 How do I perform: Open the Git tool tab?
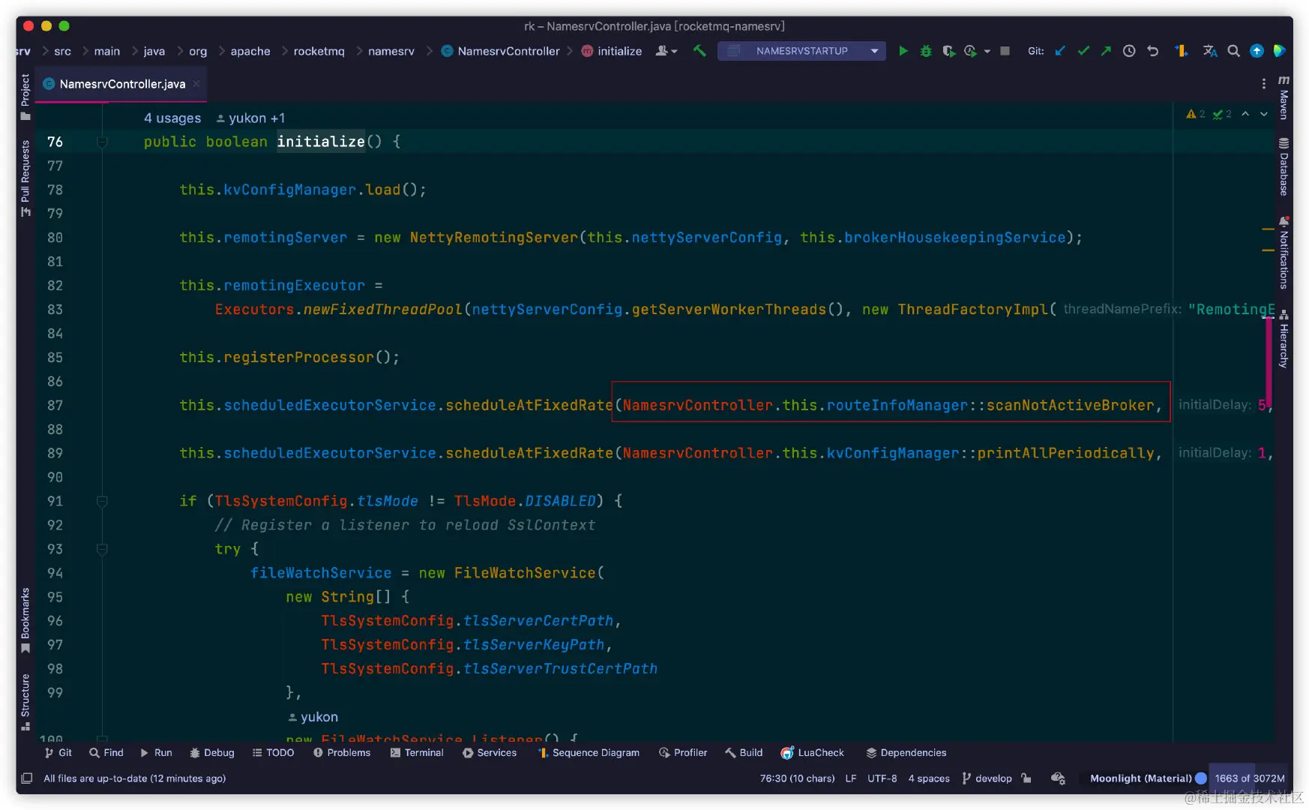(58, 752)
